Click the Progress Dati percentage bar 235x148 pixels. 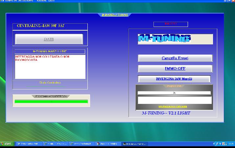[x=174, y=93]
